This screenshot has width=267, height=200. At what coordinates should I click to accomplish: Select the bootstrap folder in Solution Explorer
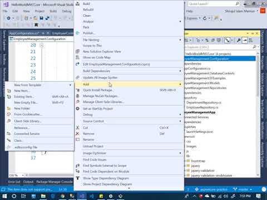(x=198, y=161)
